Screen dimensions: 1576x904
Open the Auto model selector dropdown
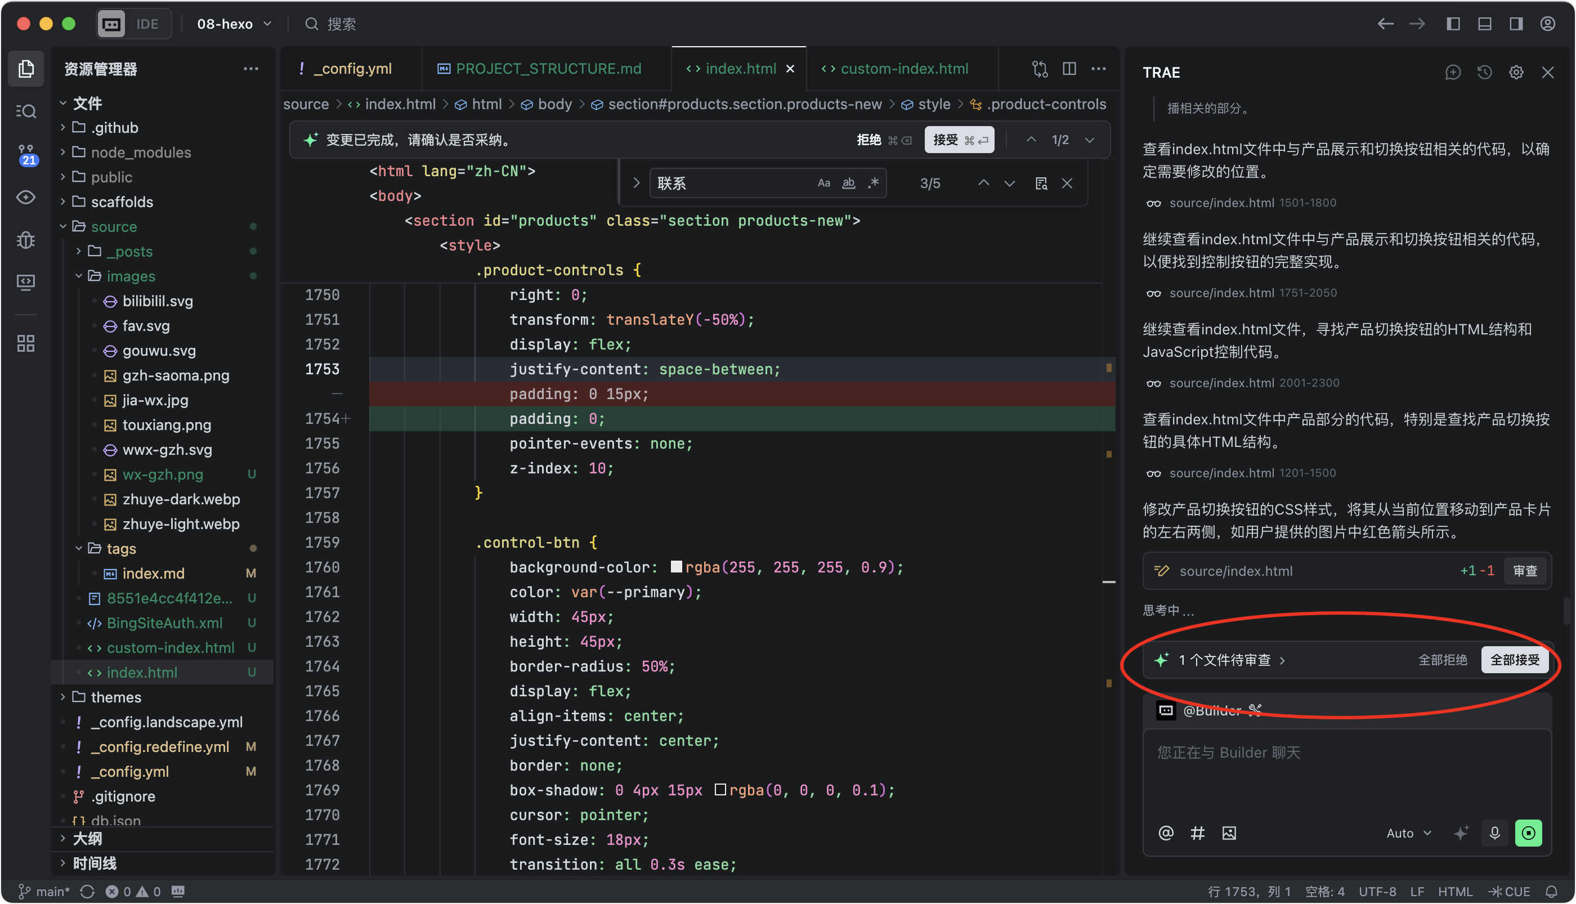(1408, 833)
